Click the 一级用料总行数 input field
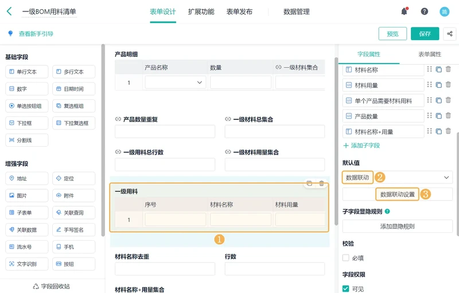This screenshot has height=293, width=459. coord(165,165)
